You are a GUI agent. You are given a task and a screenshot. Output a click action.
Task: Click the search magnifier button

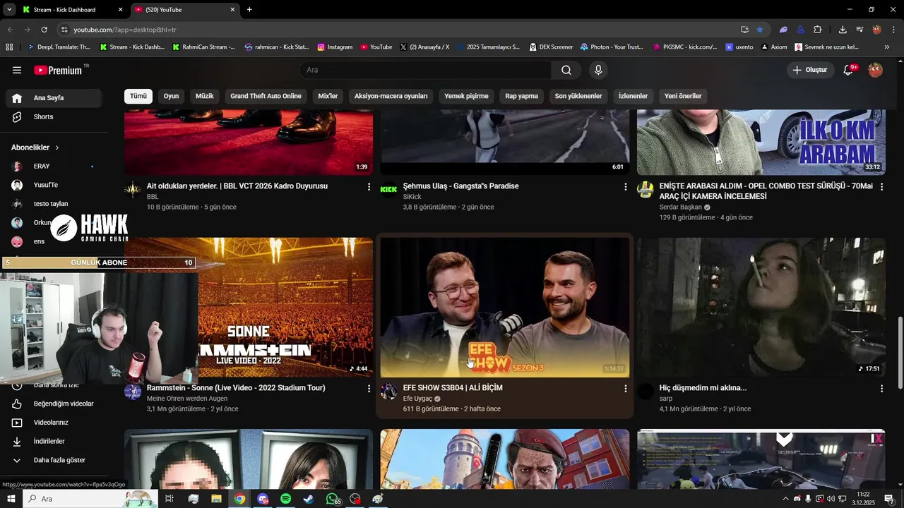pyautogui.click(x=566, y=70)
